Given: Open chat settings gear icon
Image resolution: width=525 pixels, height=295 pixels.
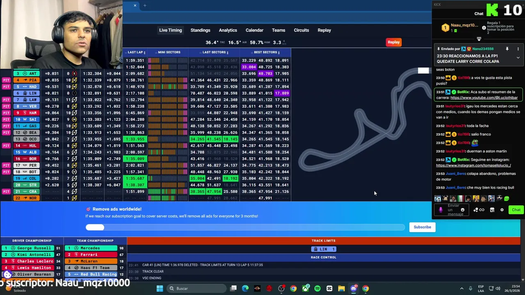Looking at the screenshot, I should (x=502, y=210).
